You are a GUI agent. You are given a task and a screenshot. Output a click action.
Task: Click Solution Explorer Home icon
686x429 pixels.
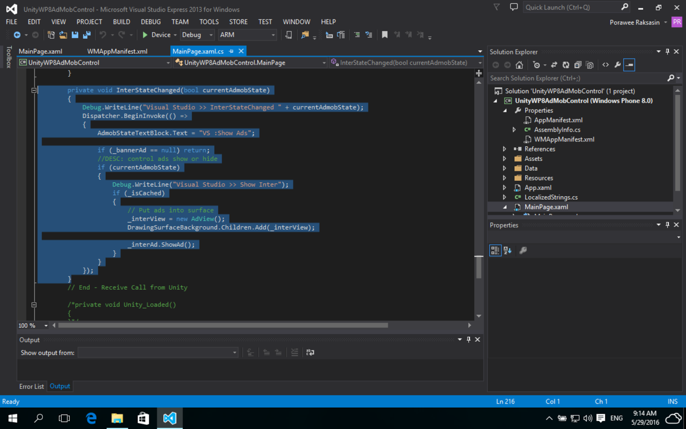519,65
